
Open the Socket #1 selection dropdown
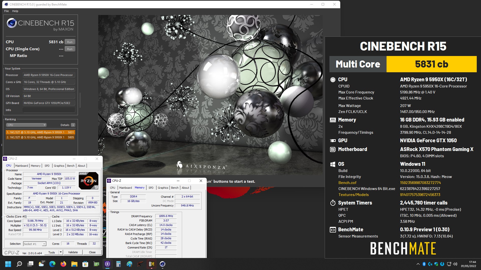pyautogui.click(x=35, y=244)
